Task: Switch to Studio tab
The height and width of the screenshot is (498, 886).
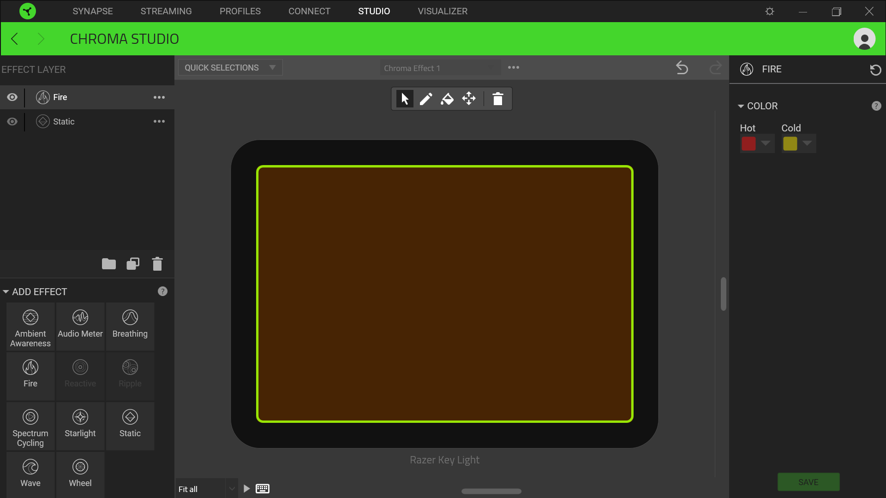Action: (374, 11)
